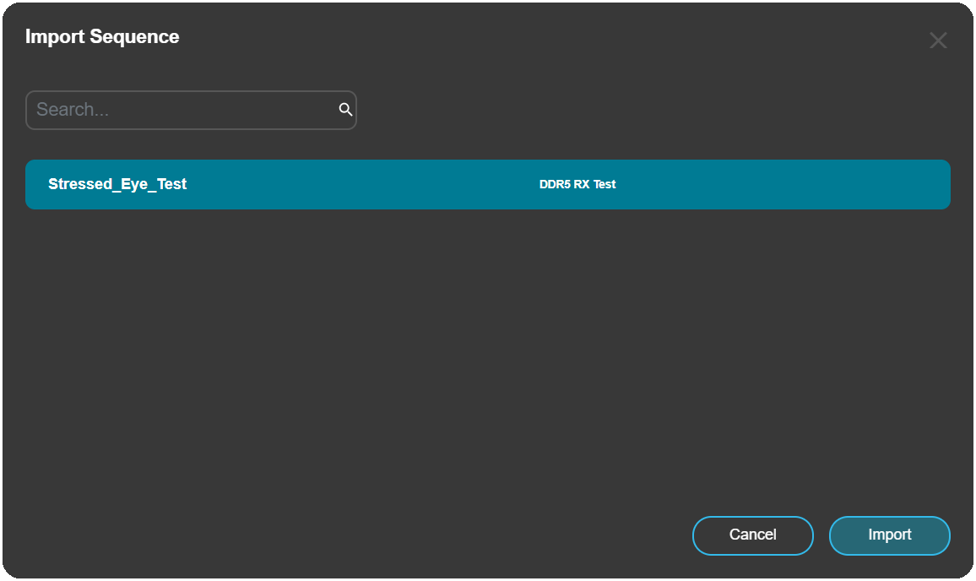Highlight the teal DDR5 RX Test entry
Screen dimensions: 976x581
tap(577, 184)
